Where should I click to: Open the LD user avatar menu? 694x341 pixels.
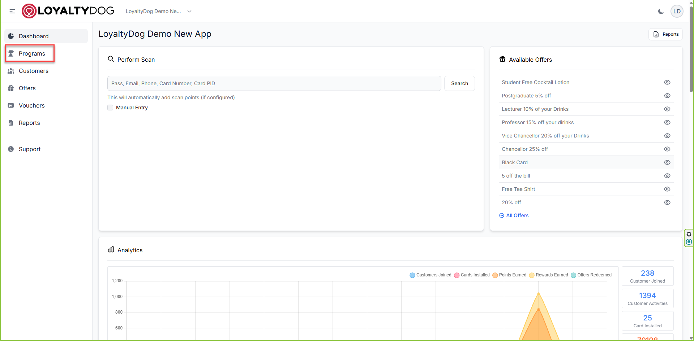point(677,11)
